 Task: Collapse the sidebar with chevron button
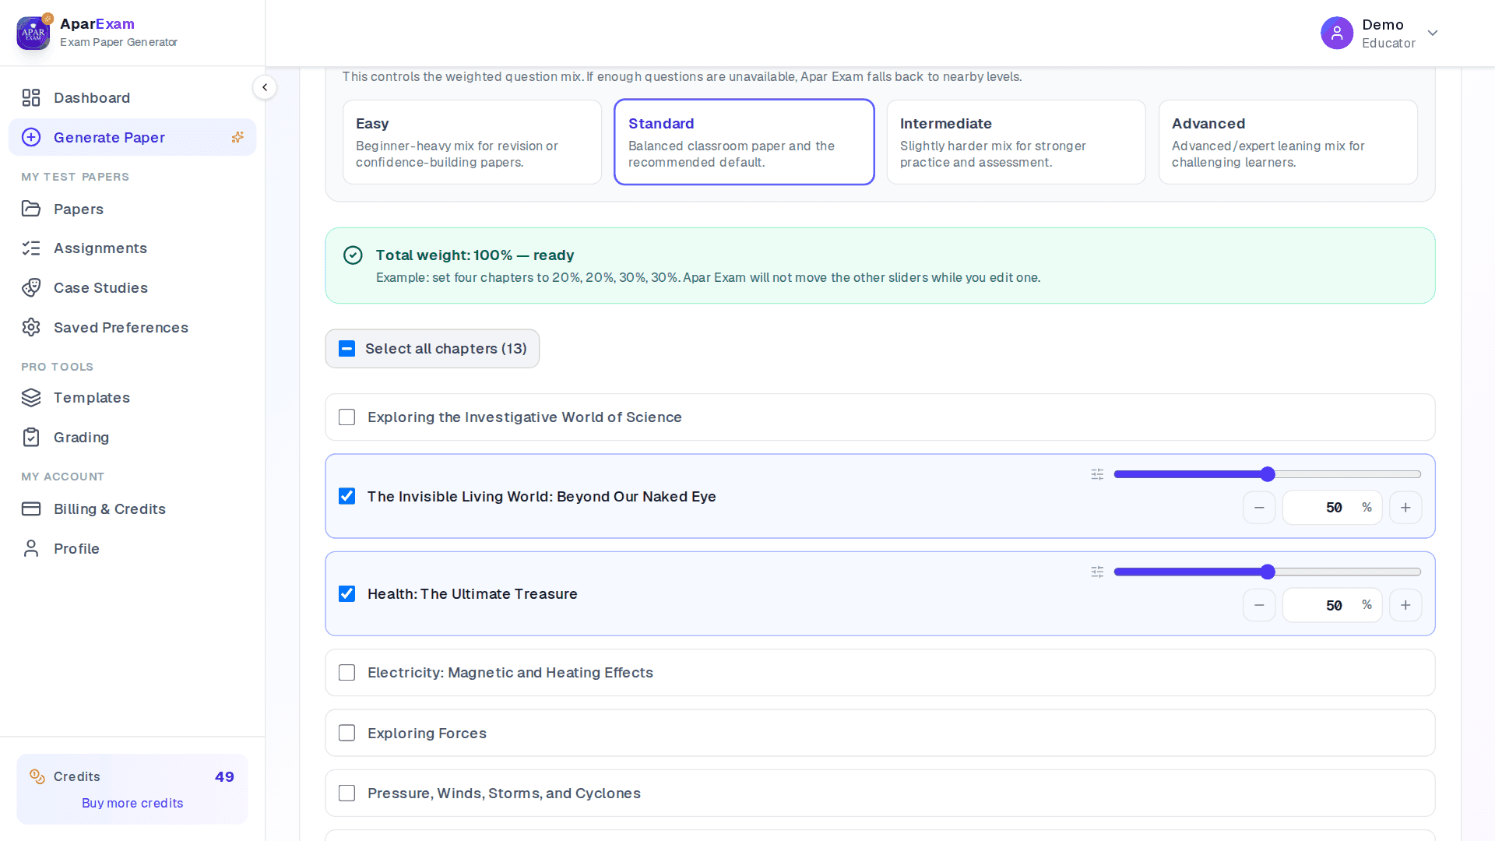point(265,87)
